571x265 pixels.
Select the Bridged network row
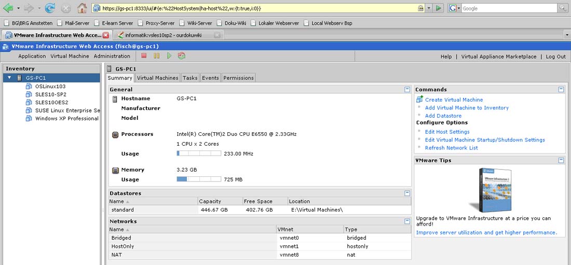(260, 238)
